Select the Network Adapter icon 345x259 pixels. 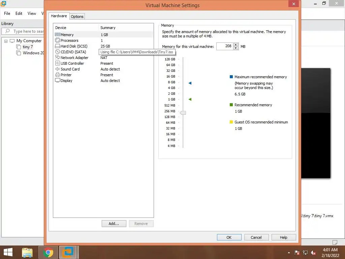coord(57,57)
